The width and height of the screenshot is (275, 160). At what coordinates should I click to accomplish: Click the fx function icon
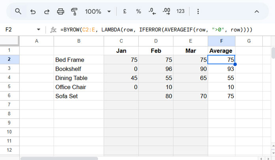[x=53, y=30]
